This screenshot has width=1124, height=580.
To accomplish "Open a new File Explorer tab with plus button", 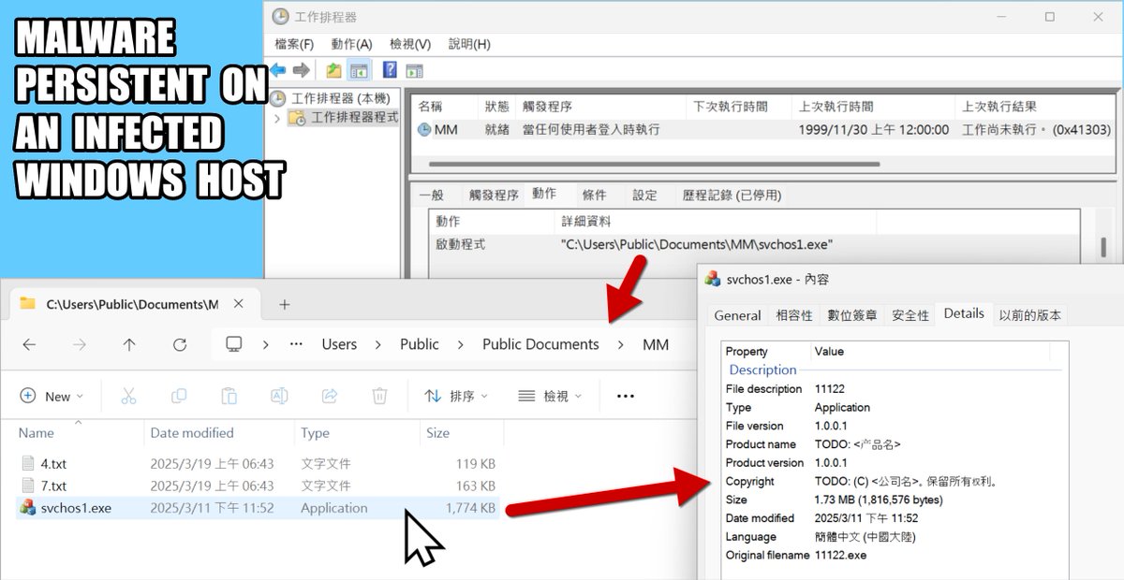I will (x=285, y=304).
